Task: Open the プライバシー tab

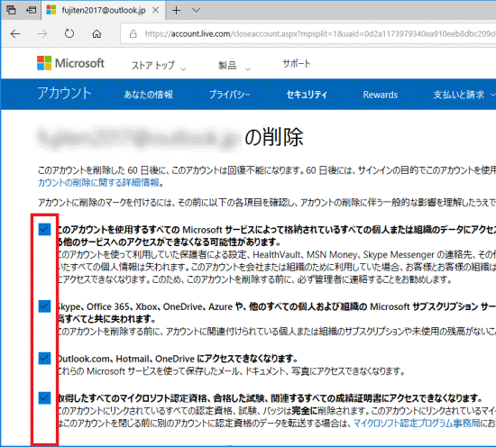Action: (230, 95)
